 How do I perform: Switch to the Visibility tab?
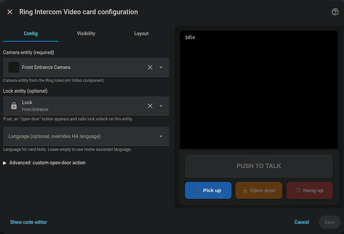coord(86,33)
